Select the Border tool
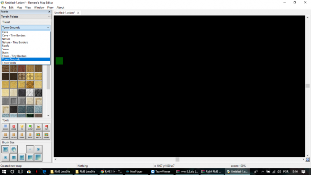The image size is (311, 175). pyautogui.click(x=6, y=127)
